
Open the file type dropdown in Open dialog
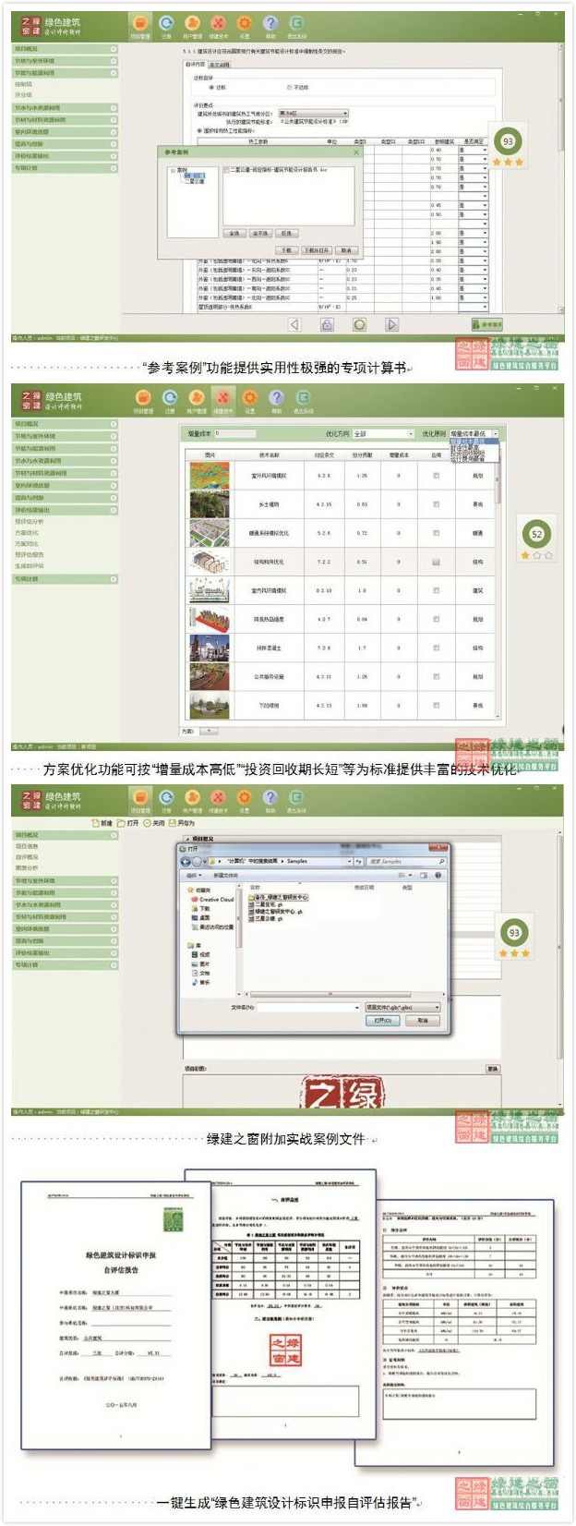pyautogui.click(x=402, y=1007)
